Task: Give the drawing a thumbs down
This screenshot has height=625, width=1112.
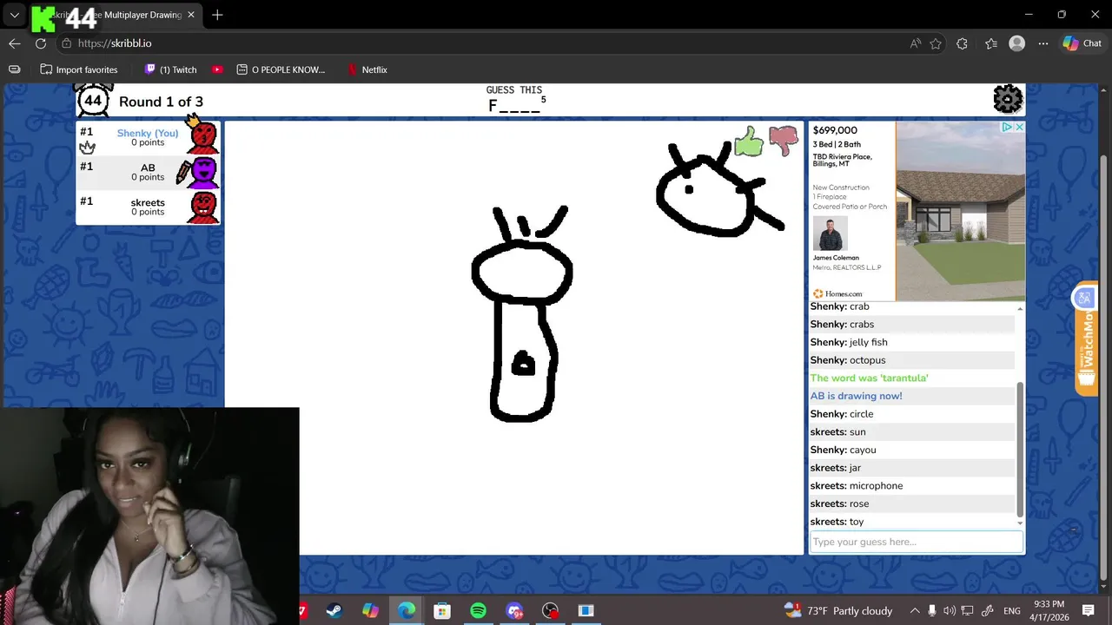Action: tap(783, 141)
